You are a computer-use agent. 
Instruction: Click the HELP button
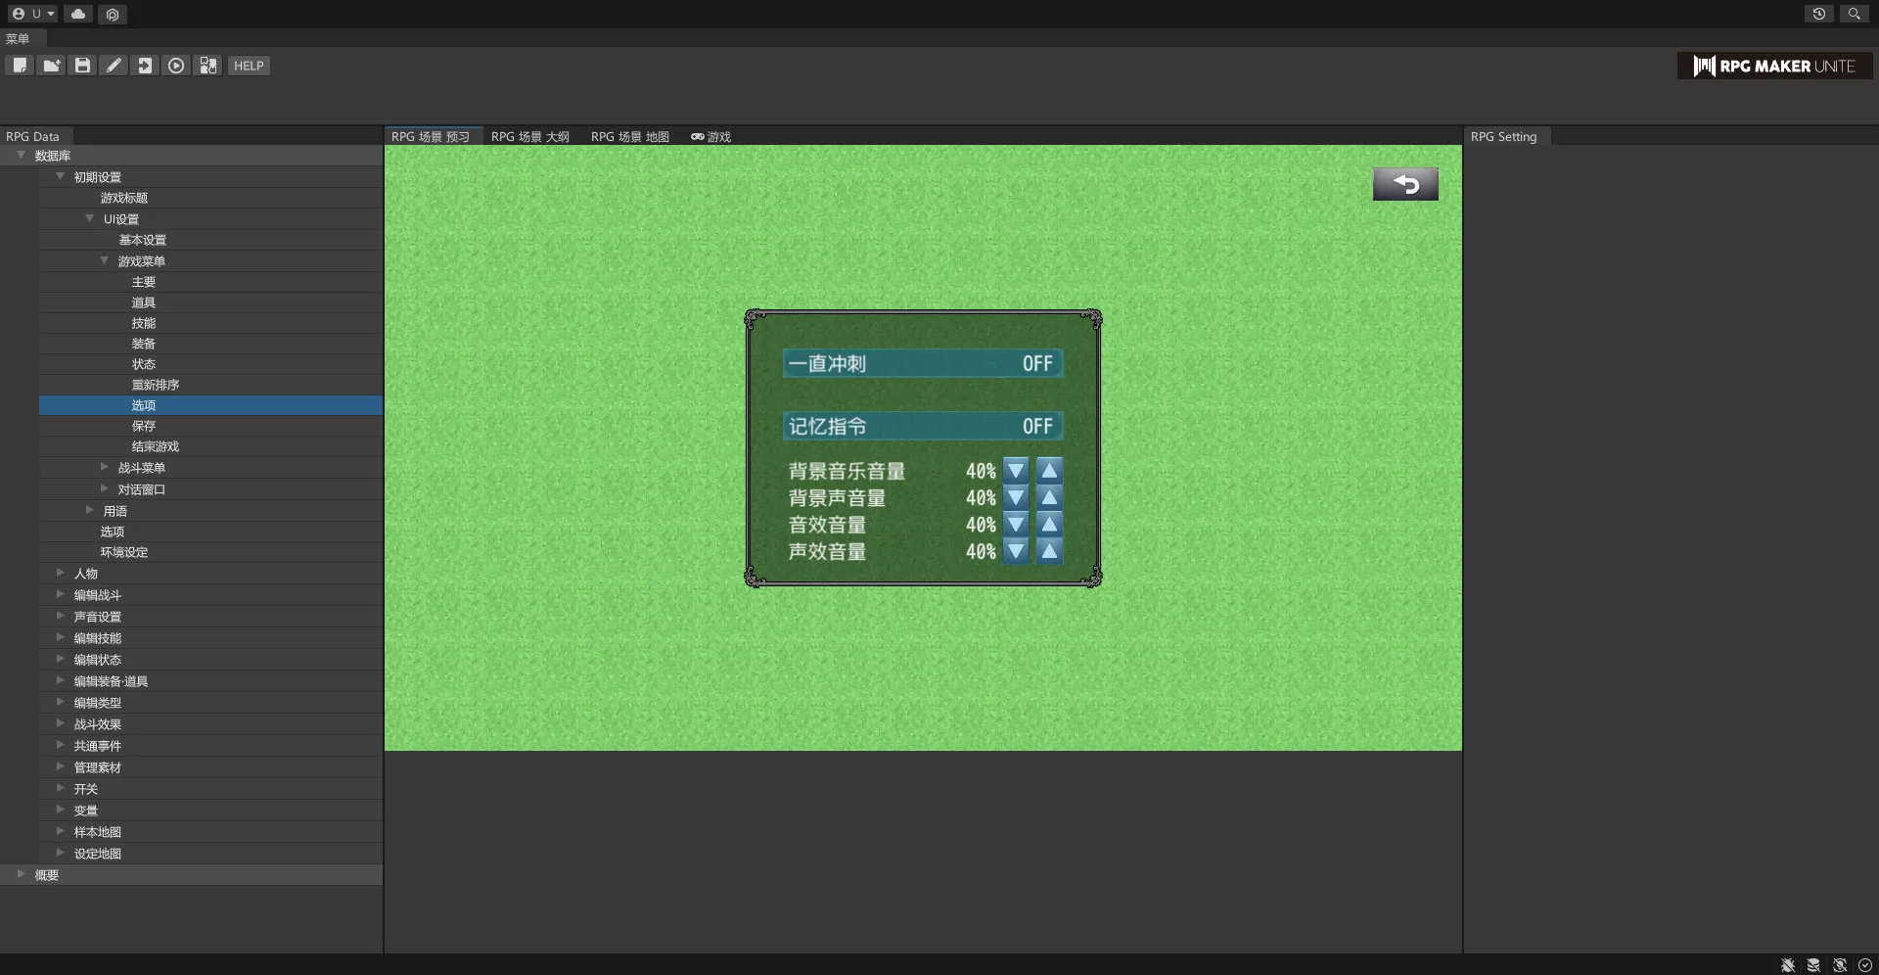tap(249, 66)
